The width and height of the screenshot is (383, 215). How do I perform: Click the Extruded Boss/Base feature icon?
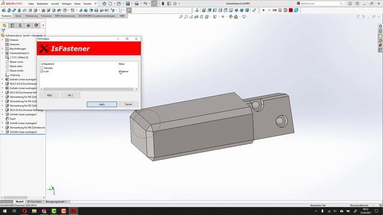tap(4, 10)
